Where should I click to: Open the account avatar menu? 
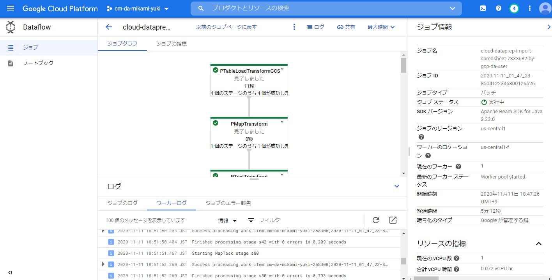[545, 8]
